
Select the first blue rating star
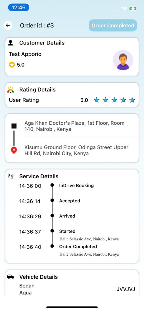pyautogui.click(x=96, y=100)
